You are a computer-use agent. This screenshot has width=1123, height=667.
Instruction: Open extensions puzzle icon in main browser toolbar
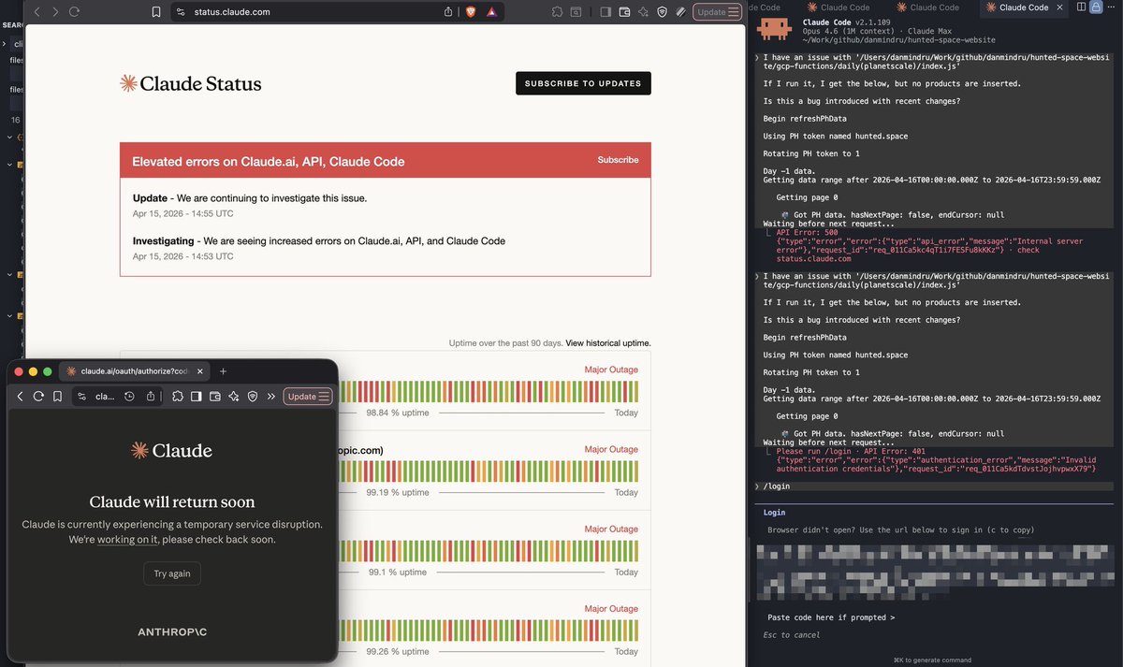pos(558,12)
